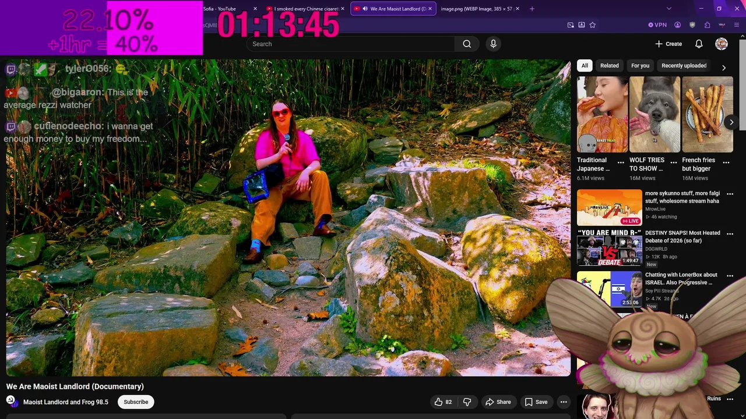
Task: Open the WOLF TRIES TO SHOW Shorts thumbnail
Action: click(654, 115)
